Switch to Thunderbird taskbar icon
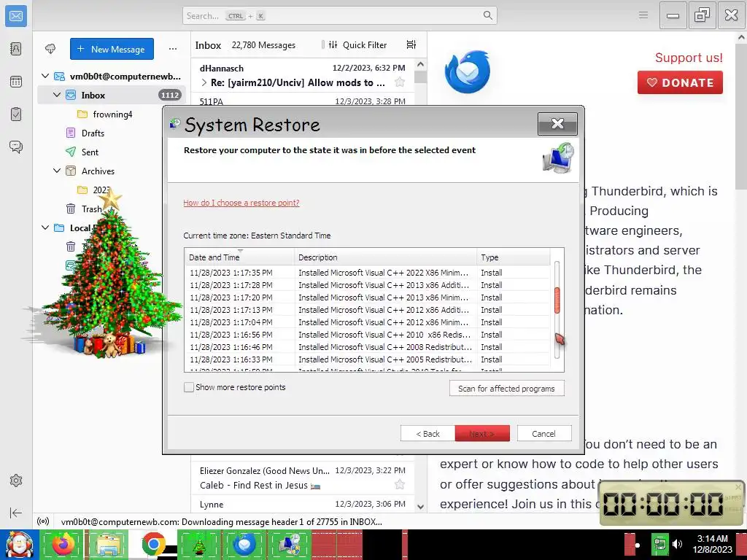 [244, 545]
